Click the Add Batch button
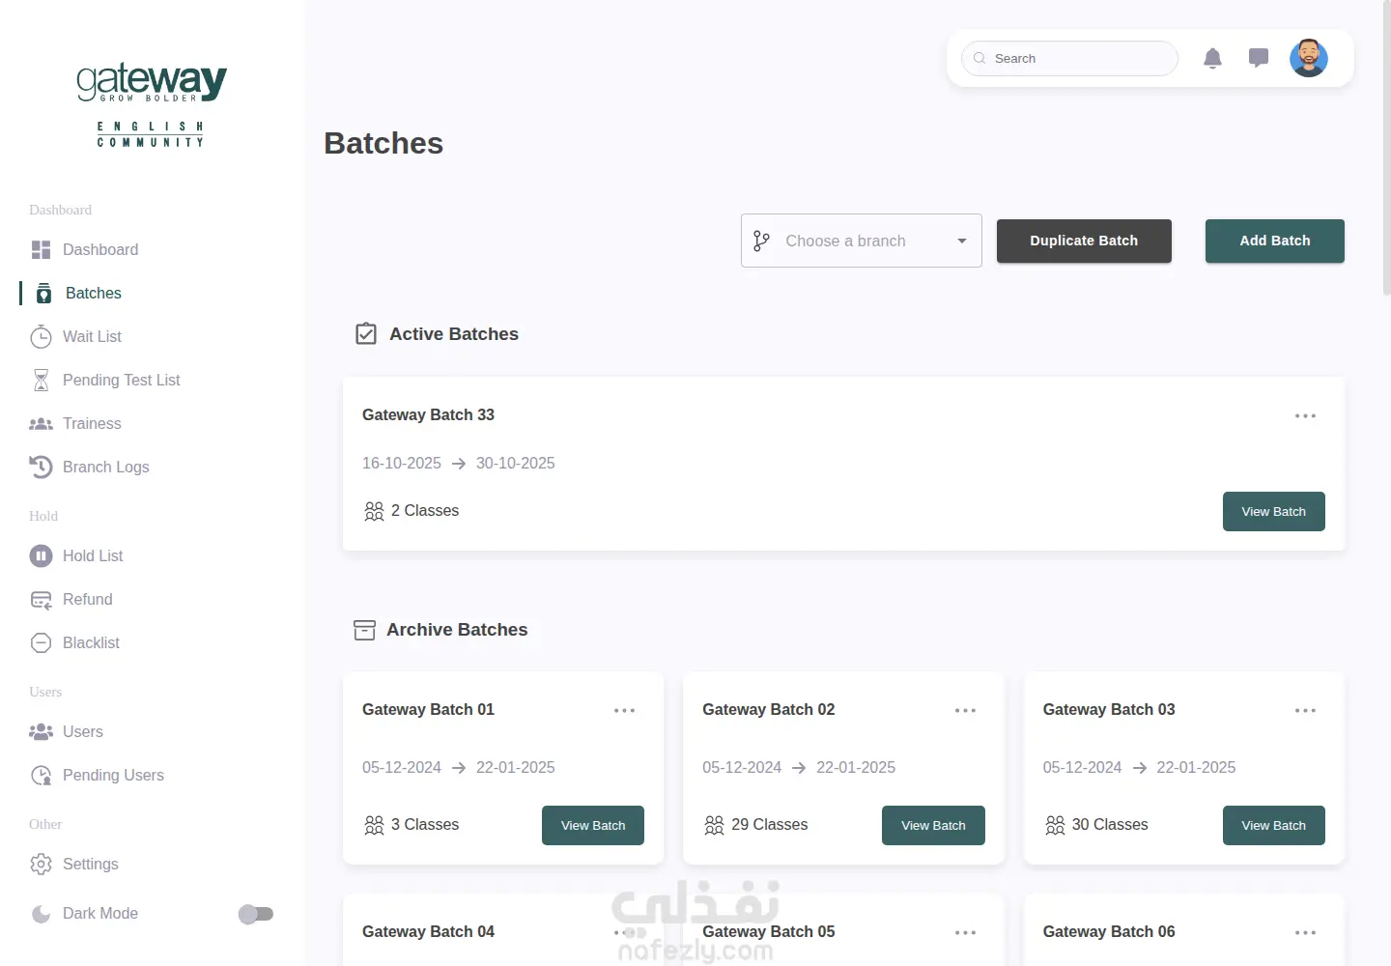 1274,241
